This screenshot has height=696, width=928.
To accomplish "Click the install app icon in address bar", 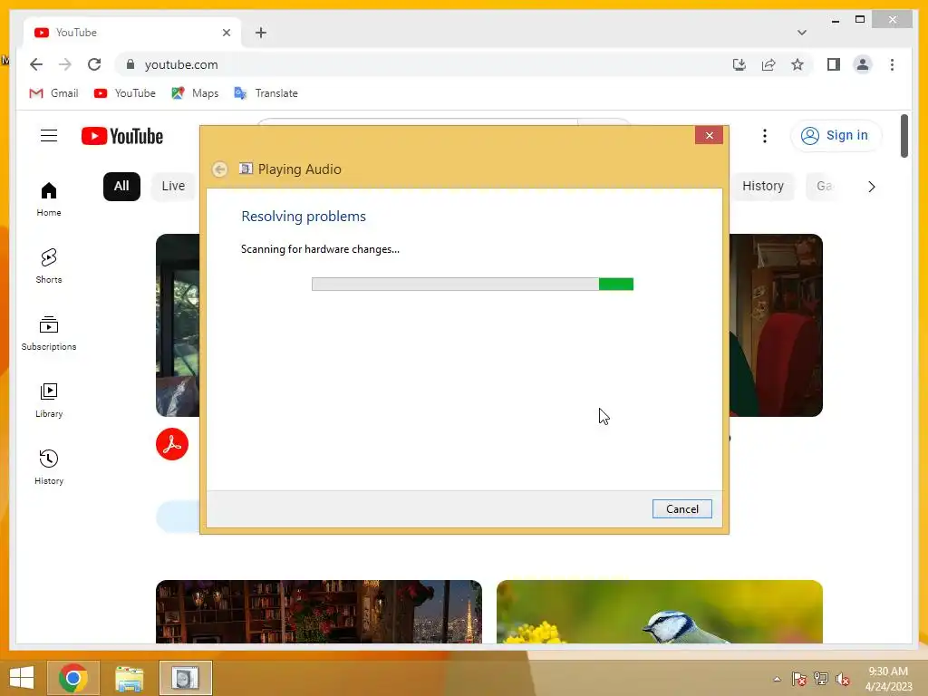I will [739, 64].
